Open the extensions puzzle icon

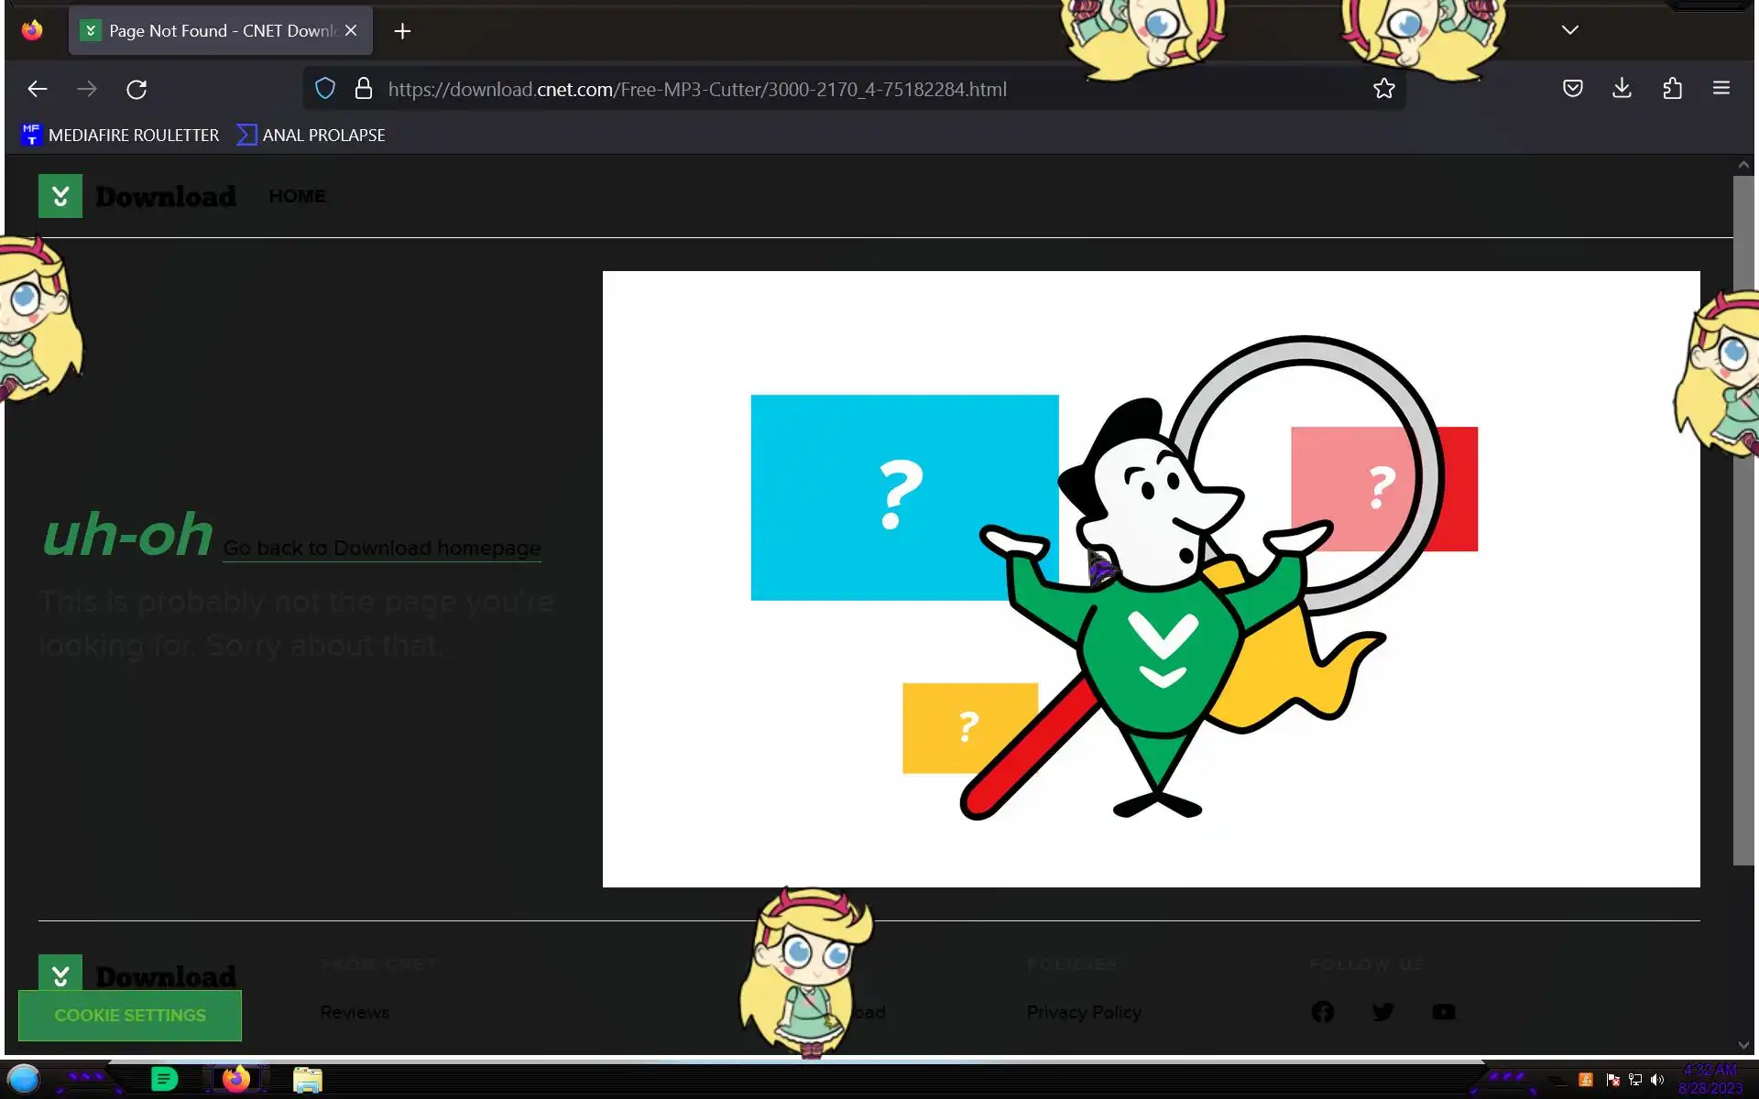click(x=1672, y=89)
